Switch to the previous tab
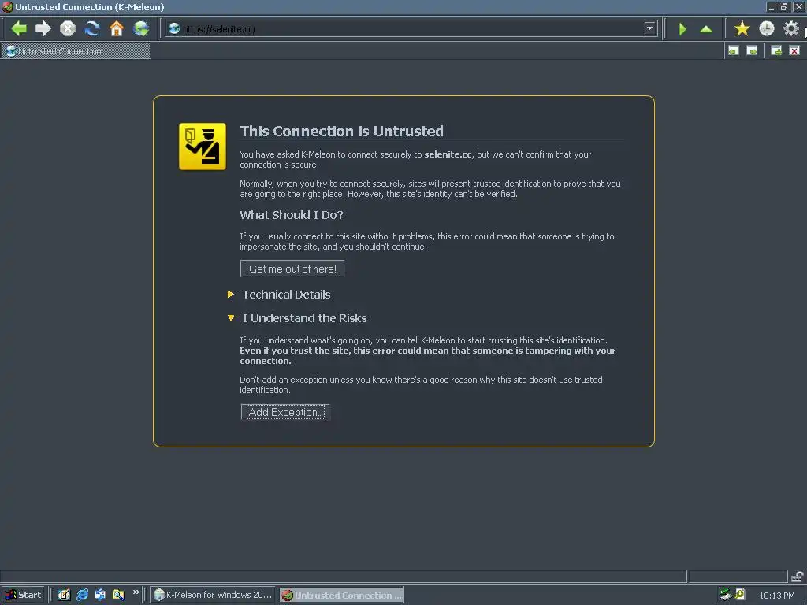Image resolution: width=807 pixels, height=605 pixels. pos(734,50)
